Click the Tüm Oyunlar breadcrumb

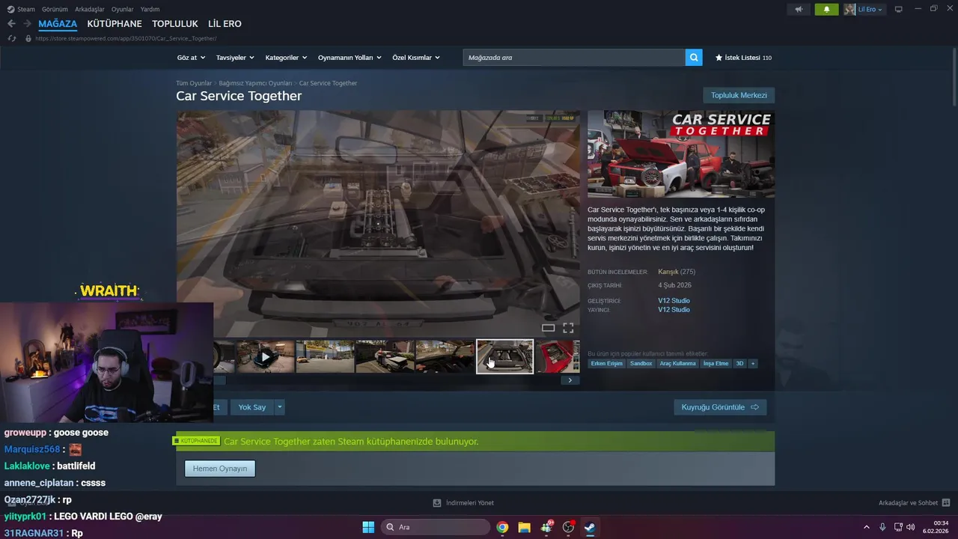pos(194,83)
